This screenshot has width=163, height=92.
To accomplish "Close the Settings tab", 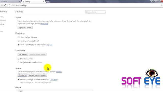I will 44,2.
